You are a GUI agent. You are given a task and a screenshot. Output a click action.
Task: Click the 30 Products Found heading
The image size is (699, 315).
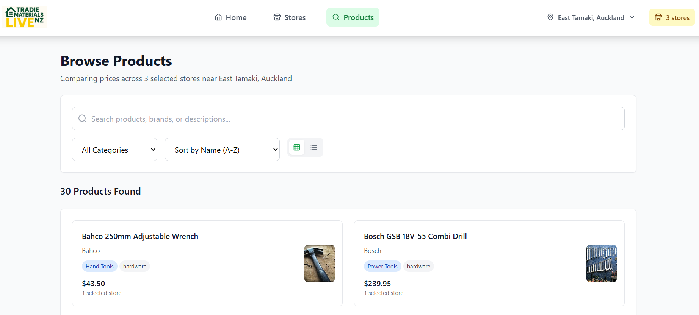click(100, 191)
